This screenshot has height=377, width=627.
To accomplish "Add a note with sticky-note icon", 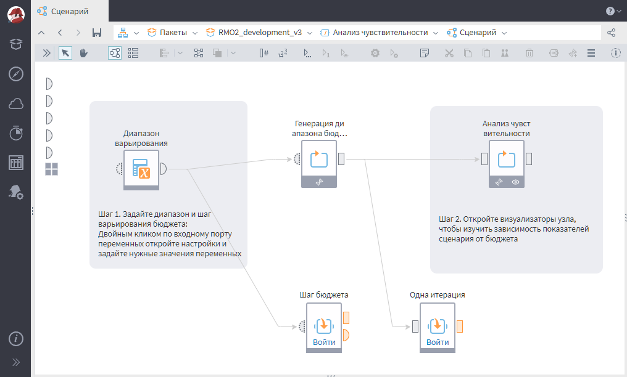I will click(x=425, y=53).
